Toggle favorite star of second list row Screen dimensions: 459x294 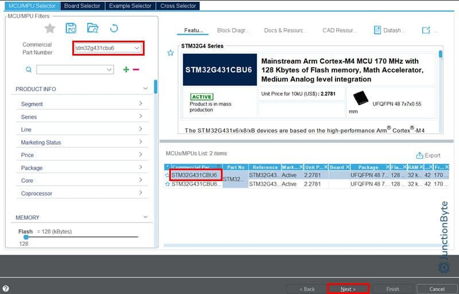pos(167,185)
